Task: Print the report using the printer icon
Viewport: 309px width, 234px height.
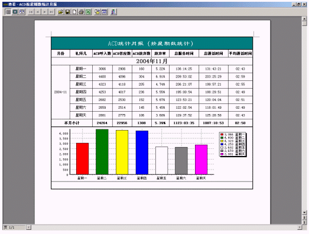Action: click(81, 12)
